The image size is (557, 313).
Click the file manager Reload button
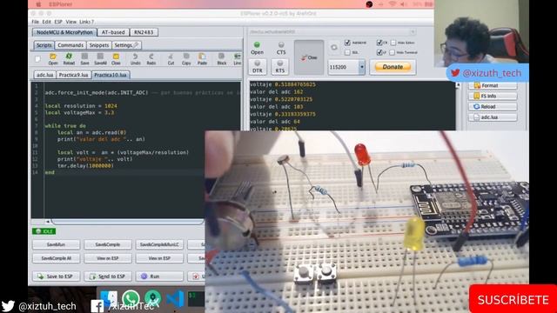[x=493, y=106]
